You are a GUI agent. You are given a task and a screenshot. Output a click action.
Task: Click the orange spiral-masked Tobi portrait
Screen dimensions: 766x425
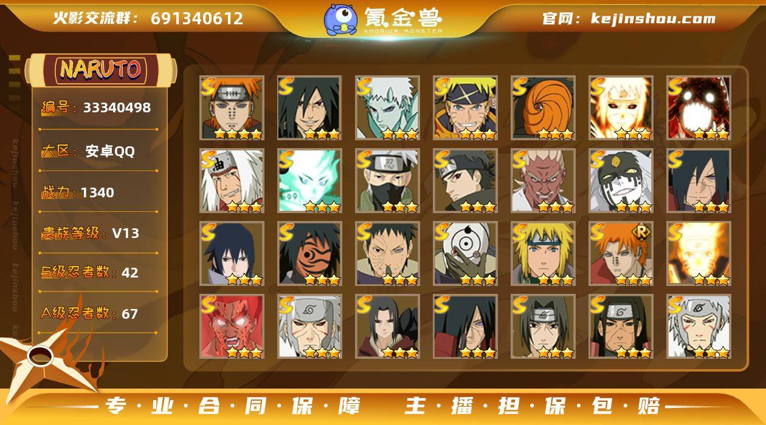(x=543, y=108)
